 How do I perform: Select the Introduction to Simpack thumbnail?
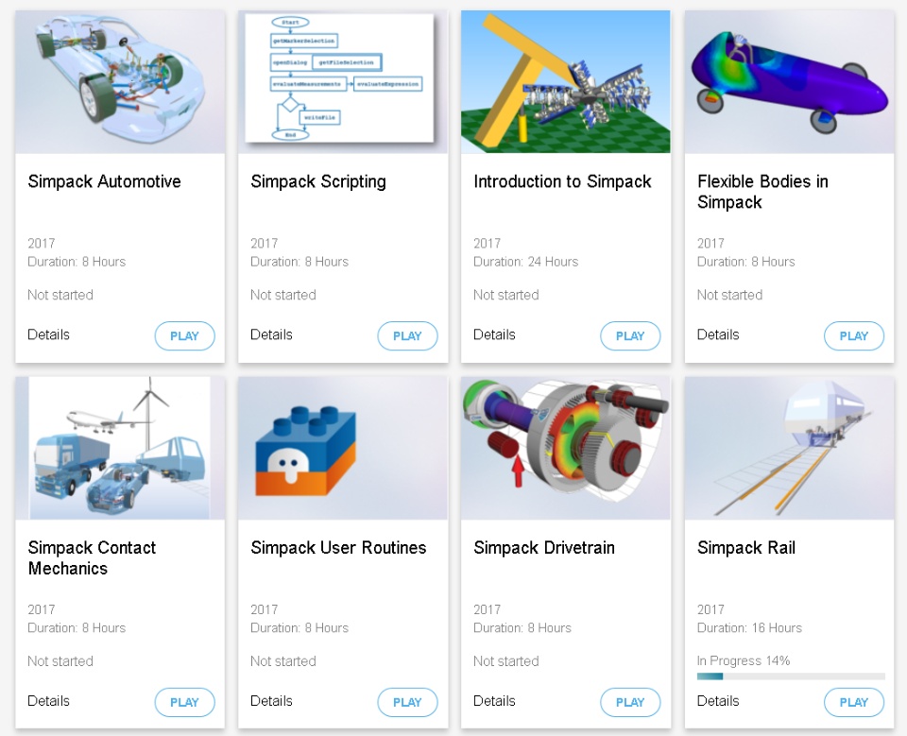coord(566,81)
